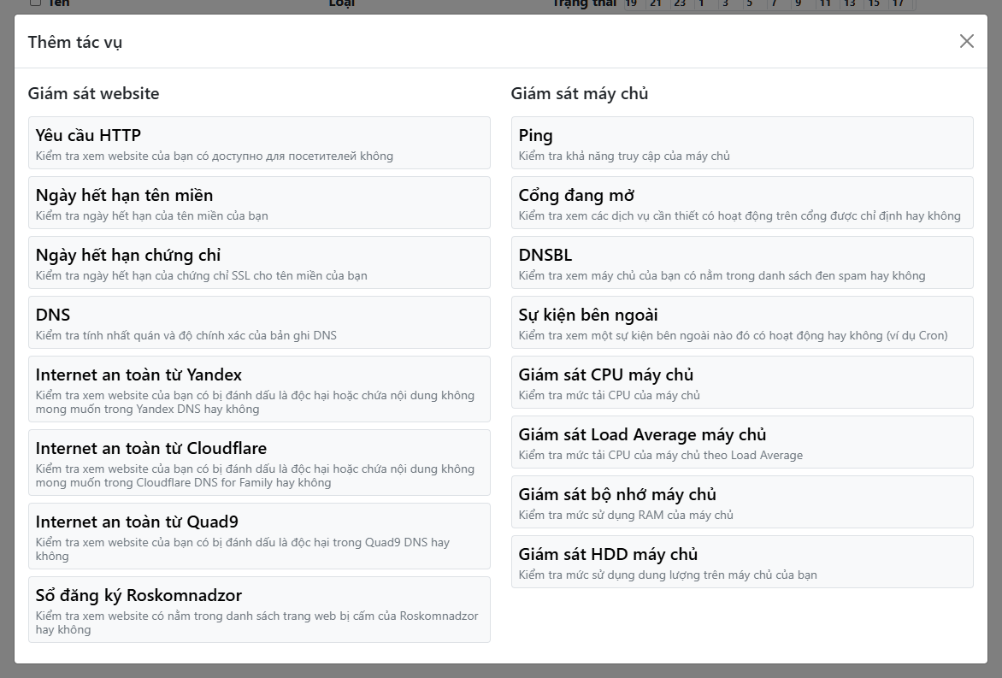Pick Ngày hết hạn chứng chỉ option
The image size is (1002, 678).
259,263
